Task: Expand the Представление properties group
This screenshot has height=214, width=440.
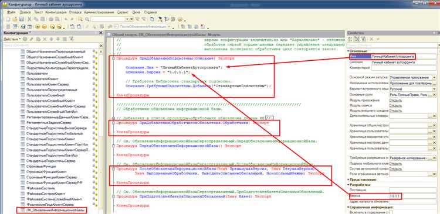Action: (x=348, y=180)
